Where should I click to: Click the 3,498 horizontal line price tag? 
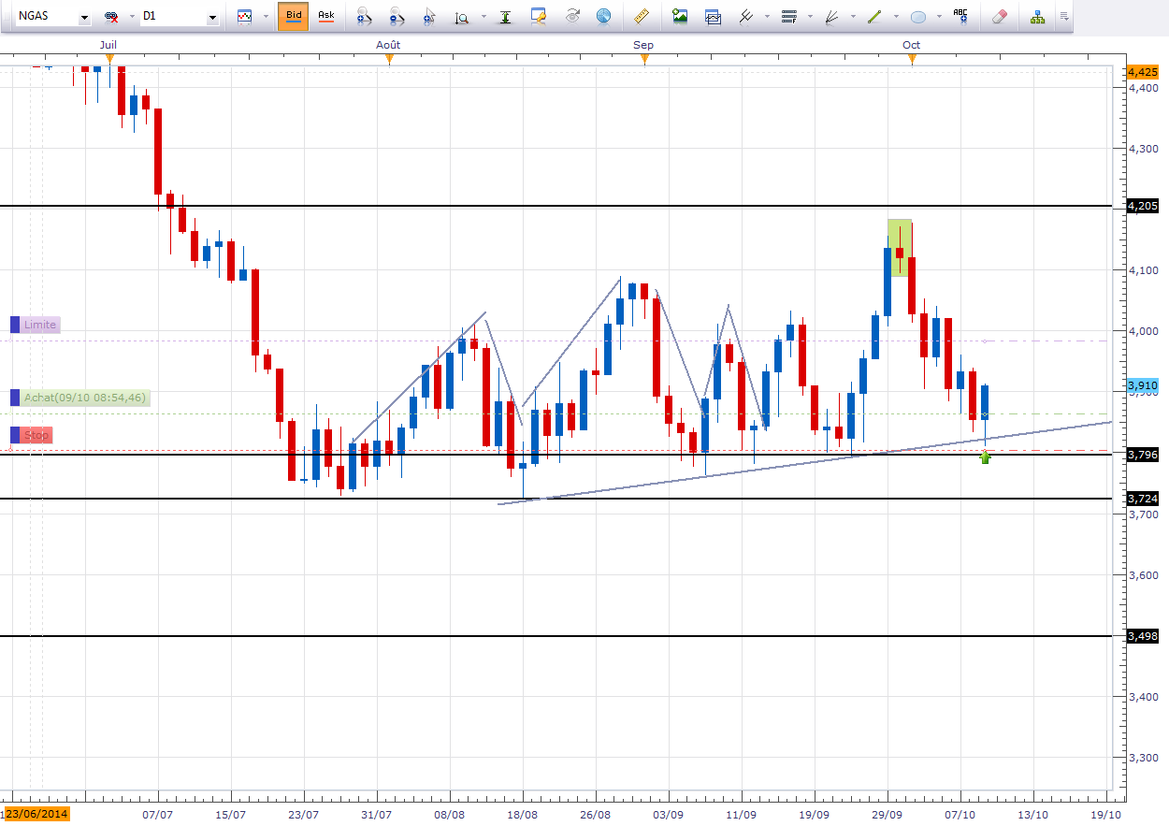[1143, 636]
